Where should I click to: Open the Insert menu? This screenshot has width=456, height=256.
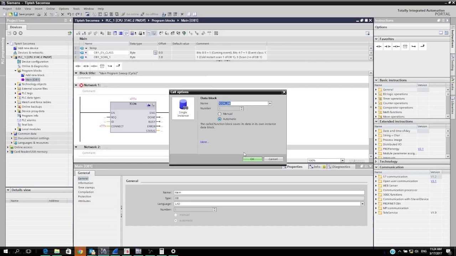tap(38, 9)
